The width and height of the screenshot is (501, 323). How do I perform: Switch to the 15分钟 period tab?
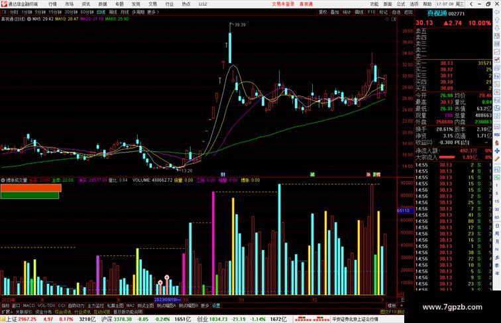(x=55, y=12)
